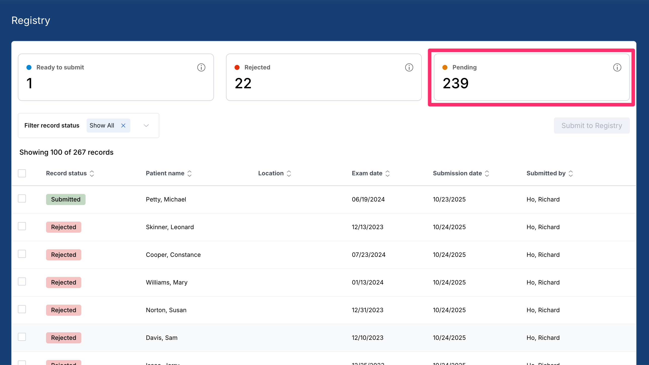Sort by Exam date column arrows
The width and height of the screenshot is (649, 365).
click(x=388, y=173)
